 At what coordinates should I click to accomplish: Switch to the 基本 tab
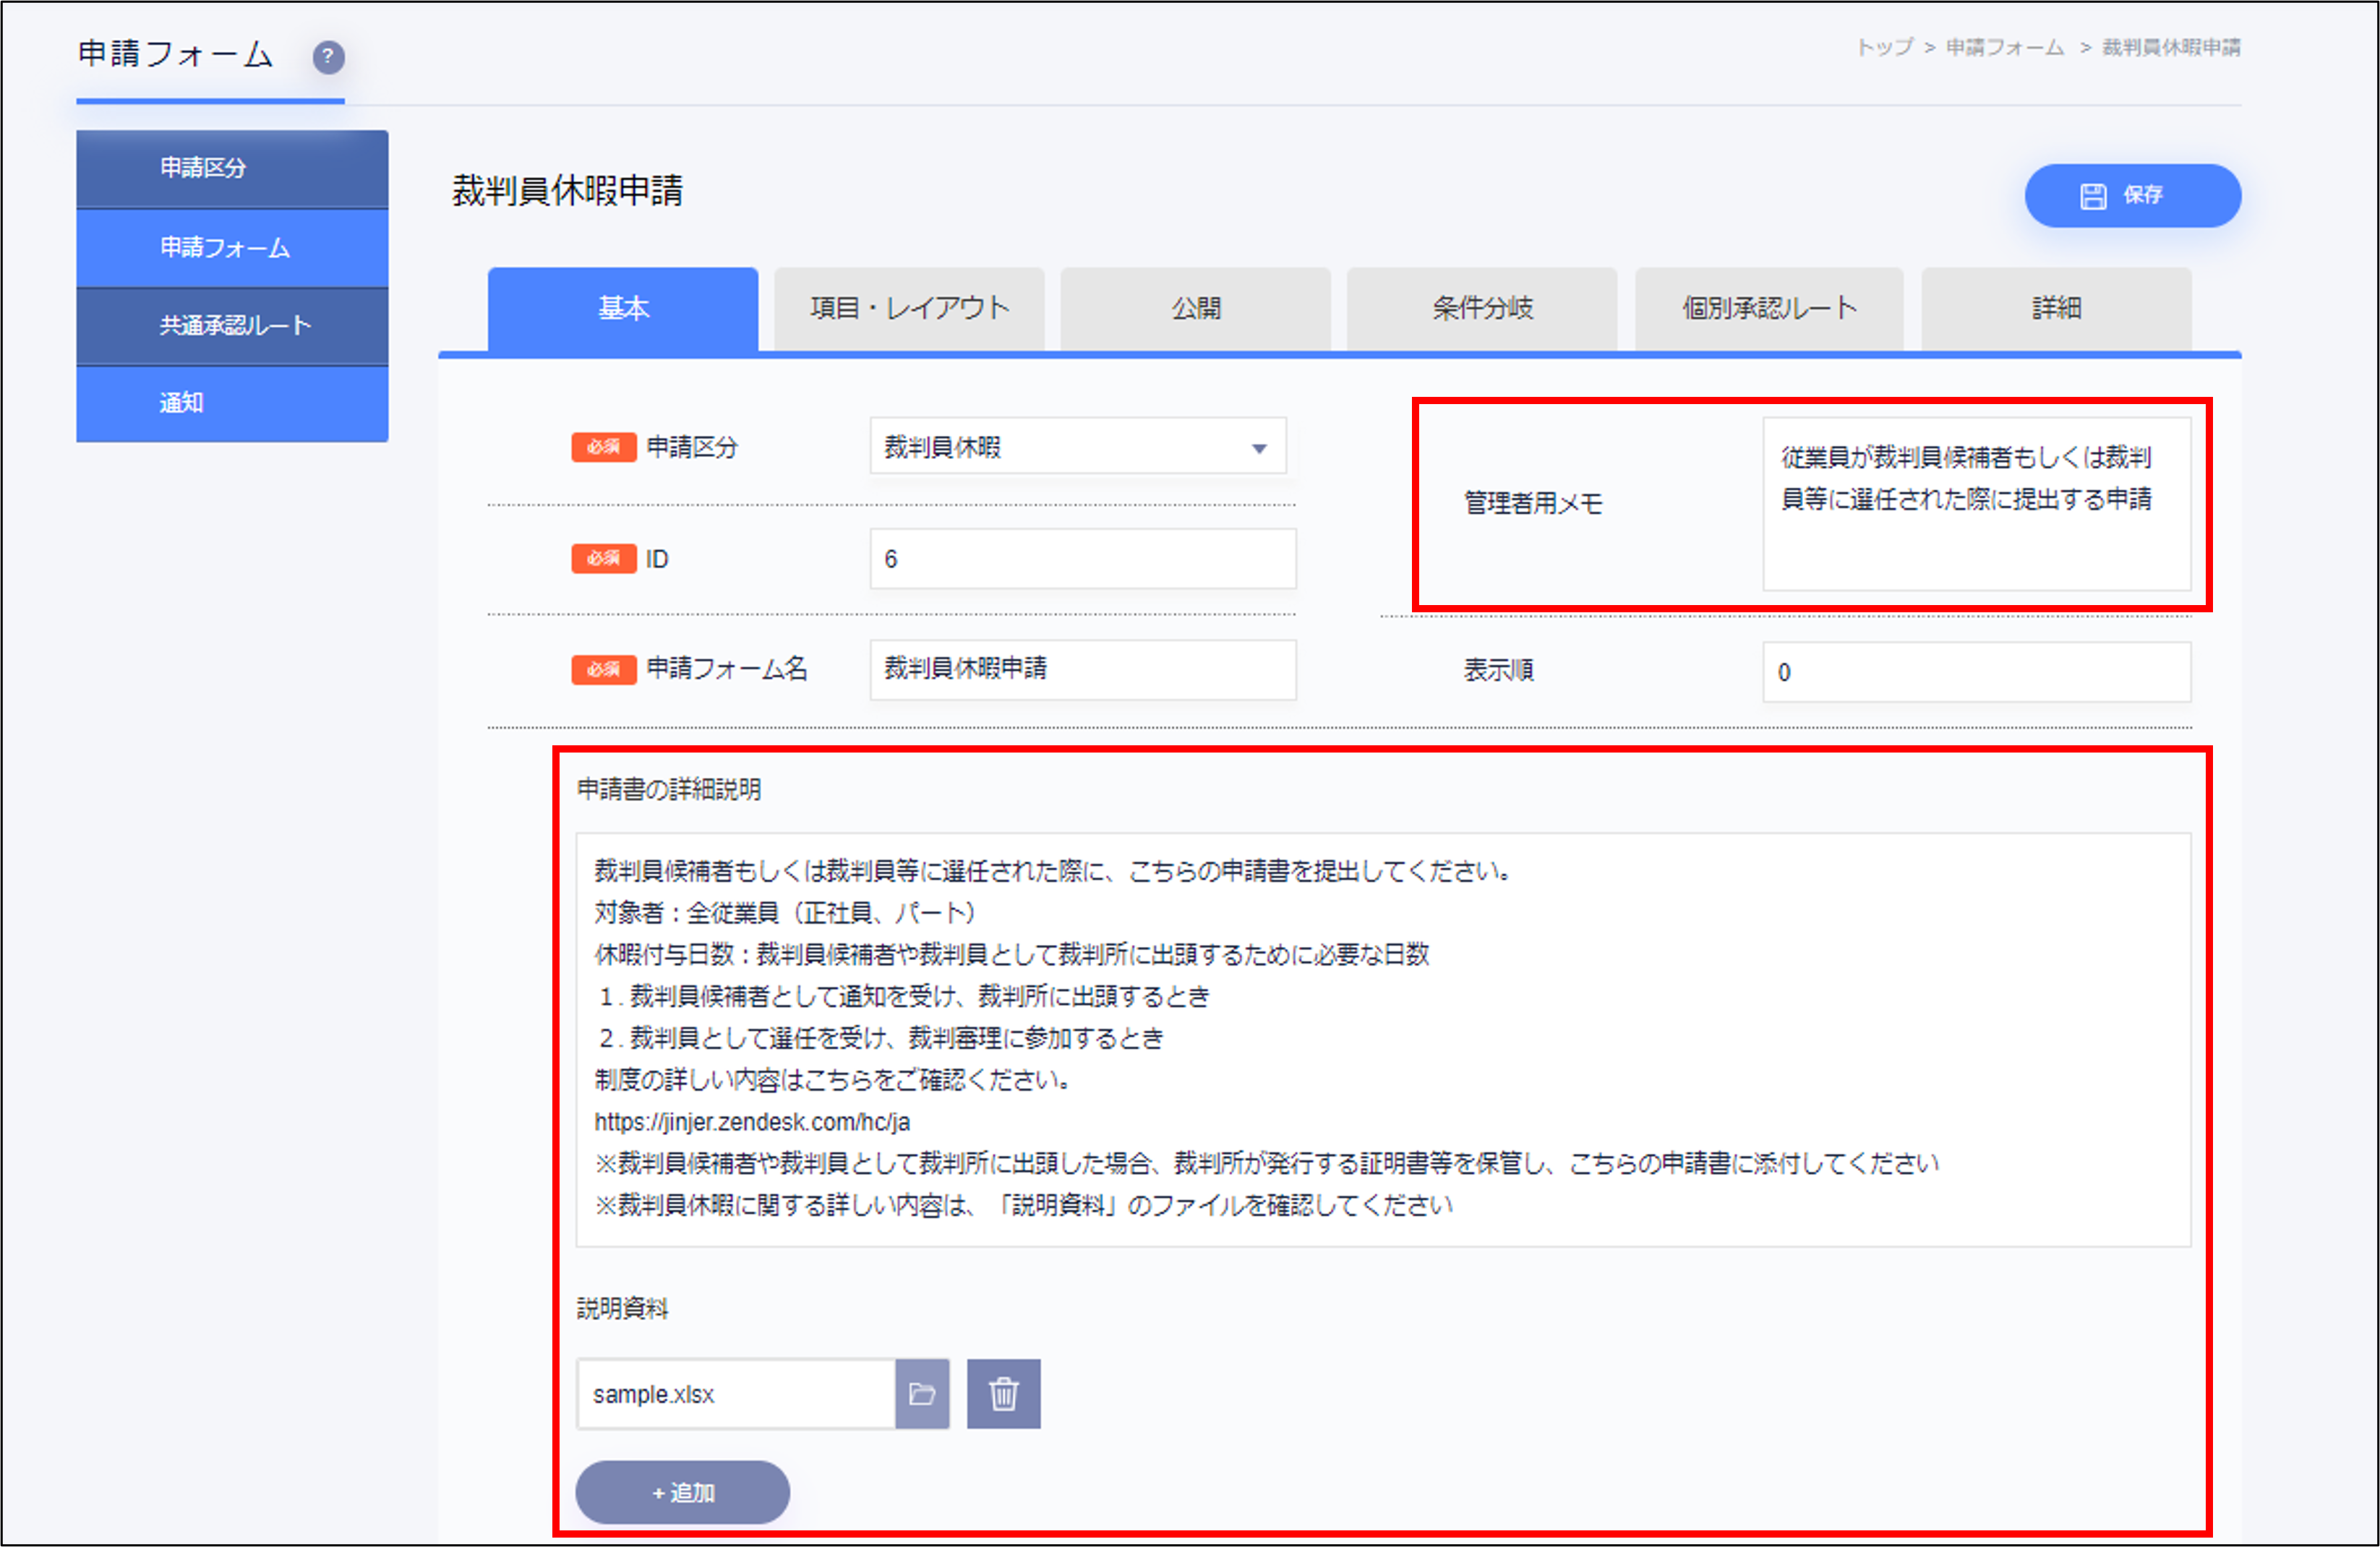[623, 308]
